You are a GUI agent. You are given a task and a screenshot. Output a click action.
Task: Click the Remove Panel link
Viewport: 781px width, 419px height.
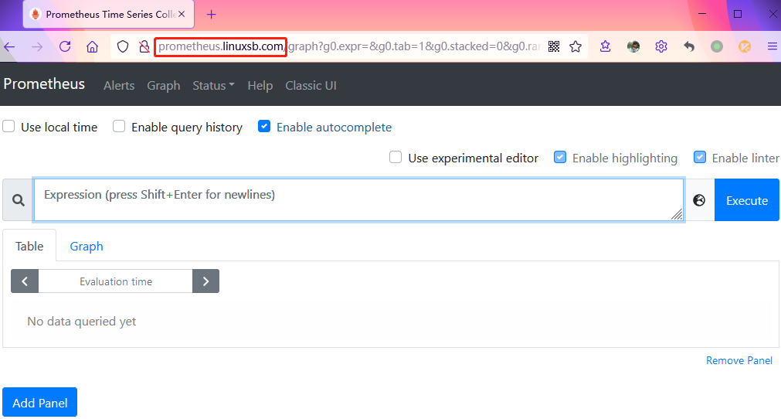click(739, 360)
